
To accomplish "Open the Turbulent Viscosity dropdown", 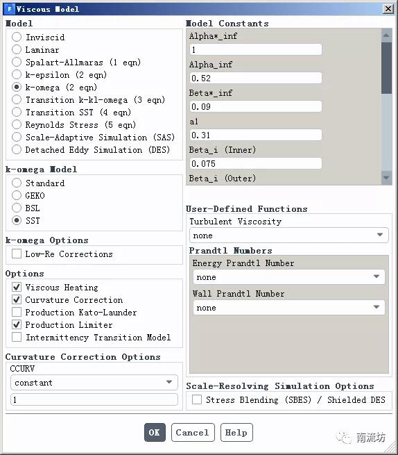I will [289, 235].
